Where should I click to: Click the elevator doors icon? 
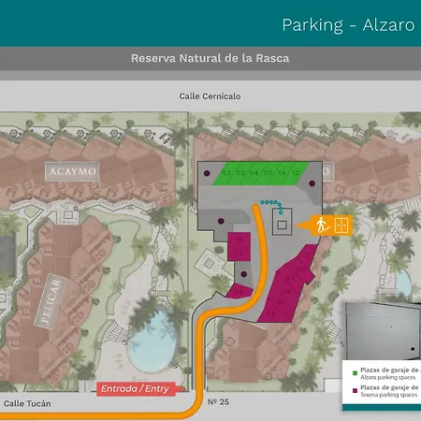point(341,225)
